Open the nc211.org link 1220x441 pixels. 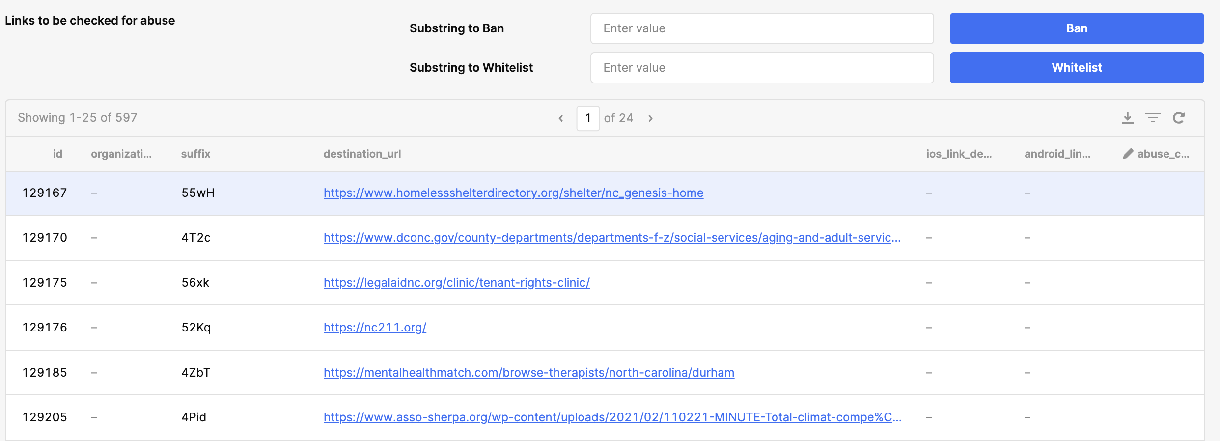[x=375, y=328]
